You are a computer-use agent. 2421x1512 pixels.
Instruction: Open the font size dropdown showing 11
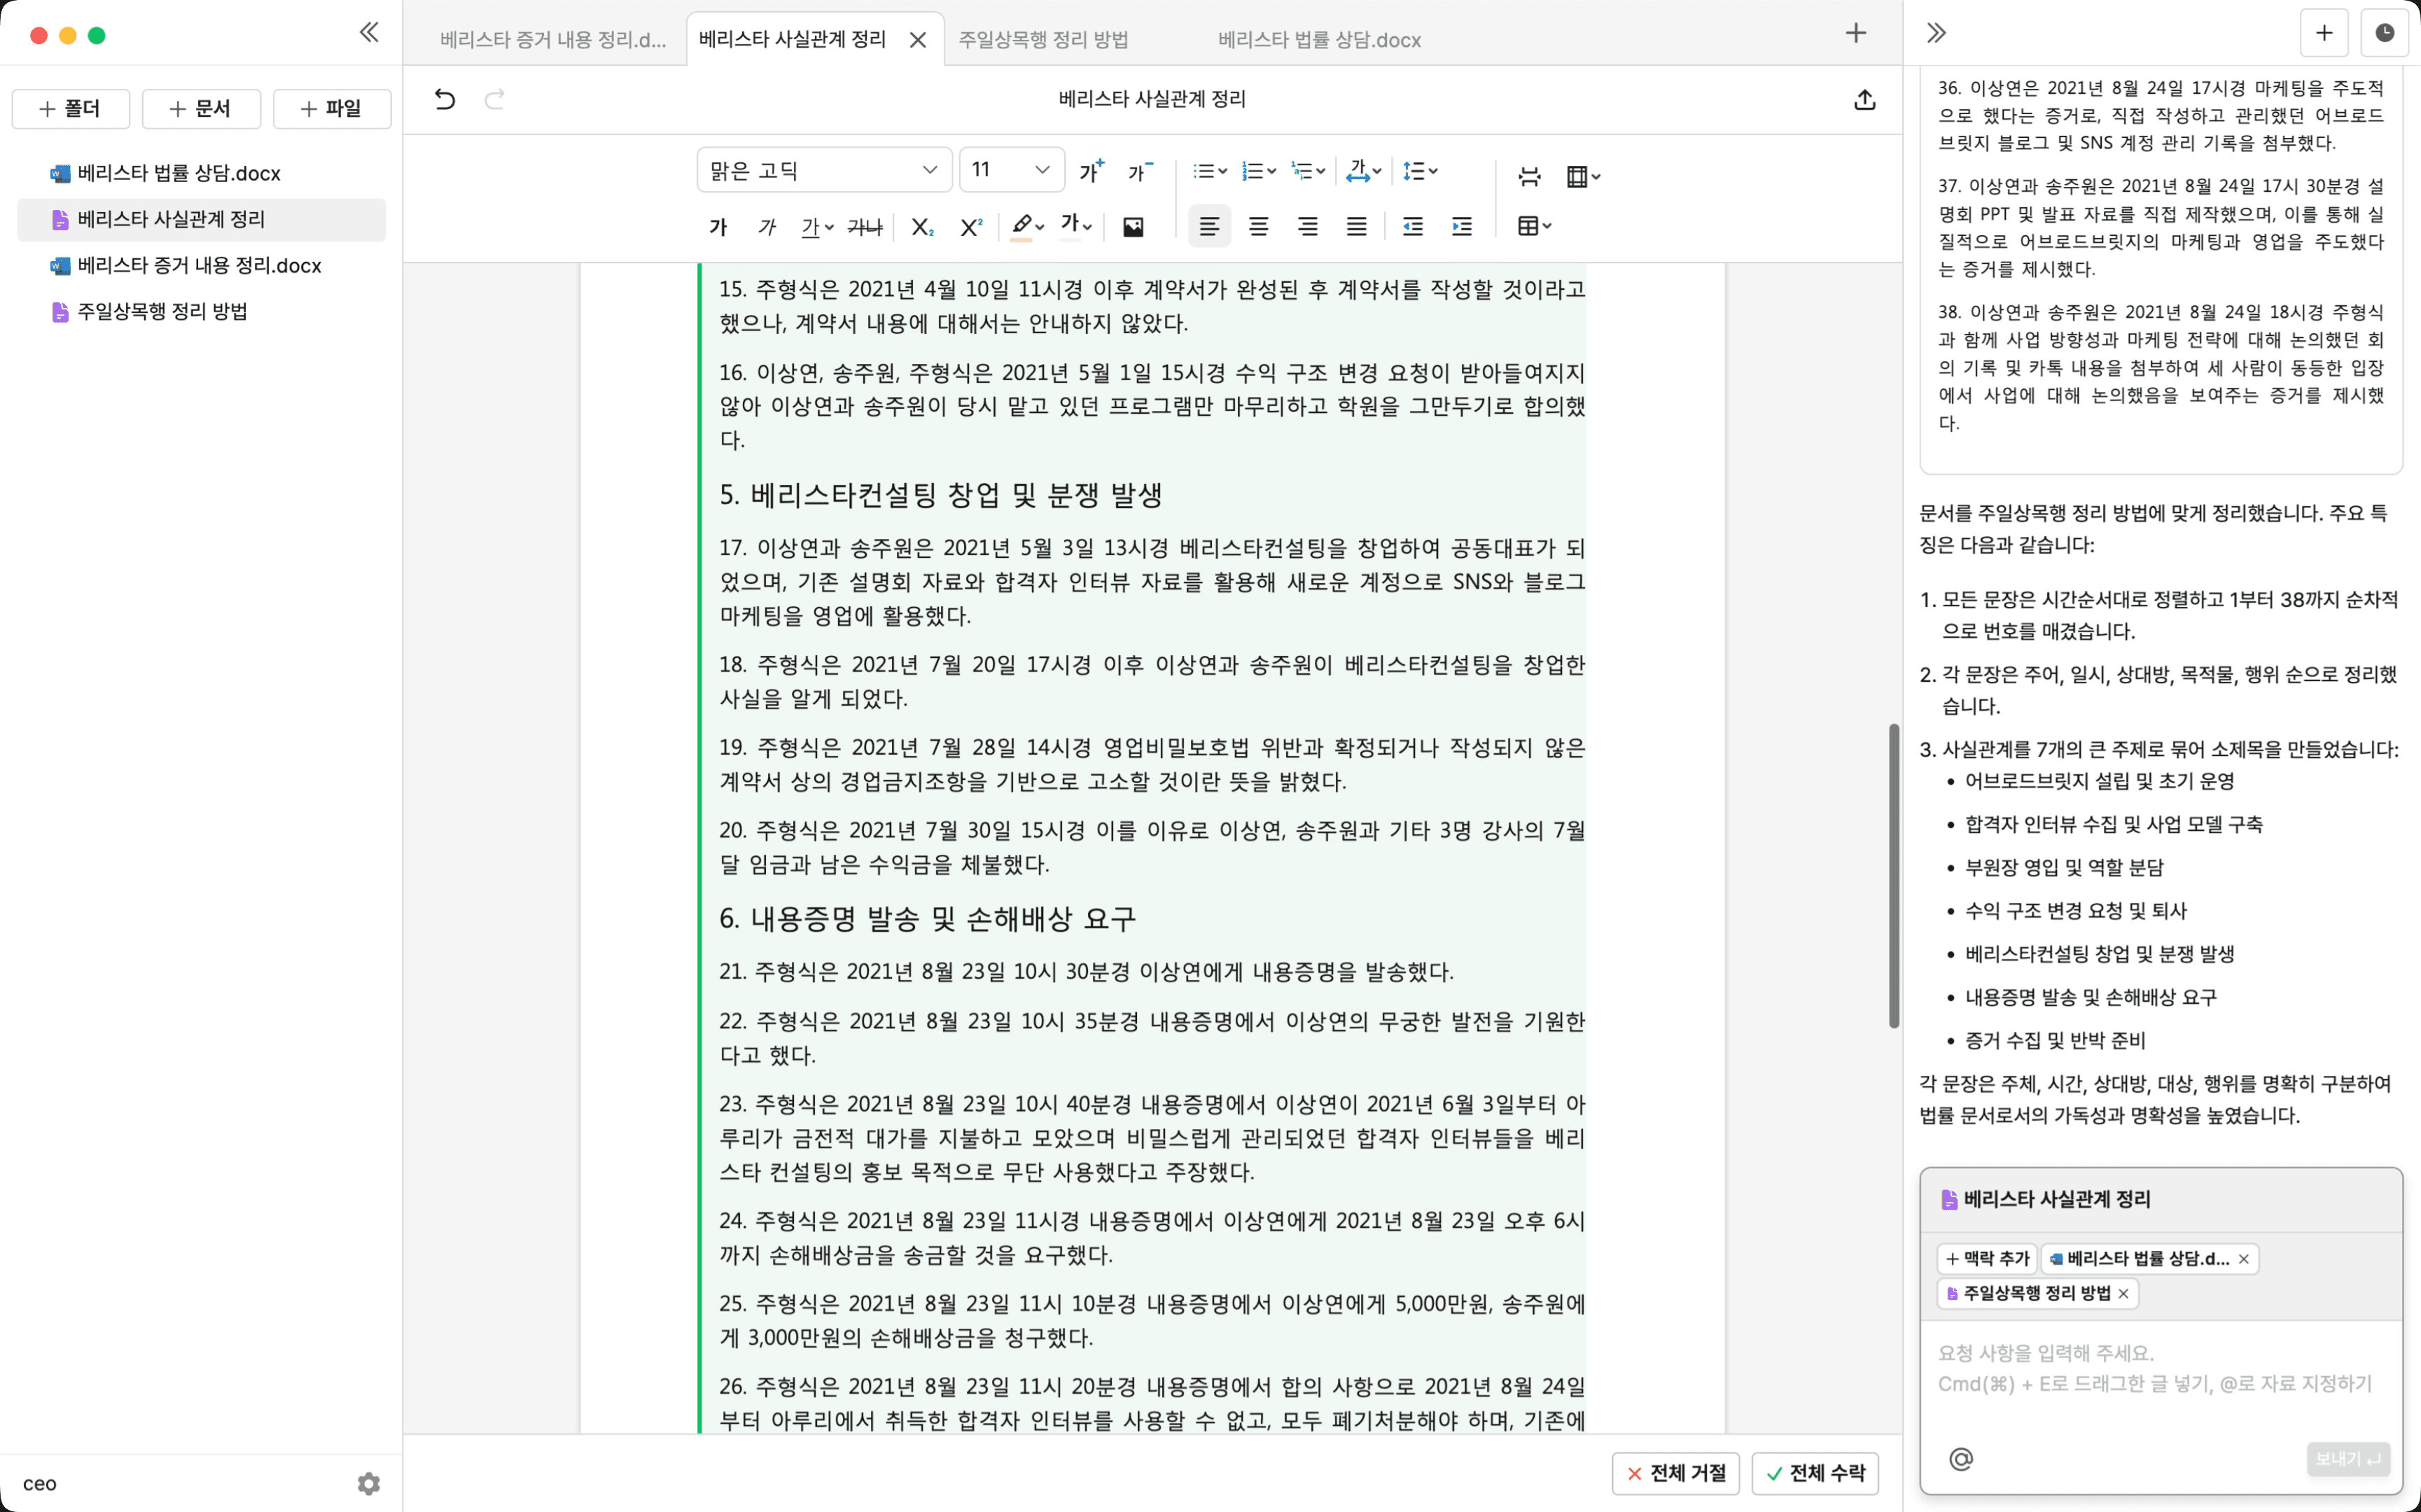point(1012,170)
